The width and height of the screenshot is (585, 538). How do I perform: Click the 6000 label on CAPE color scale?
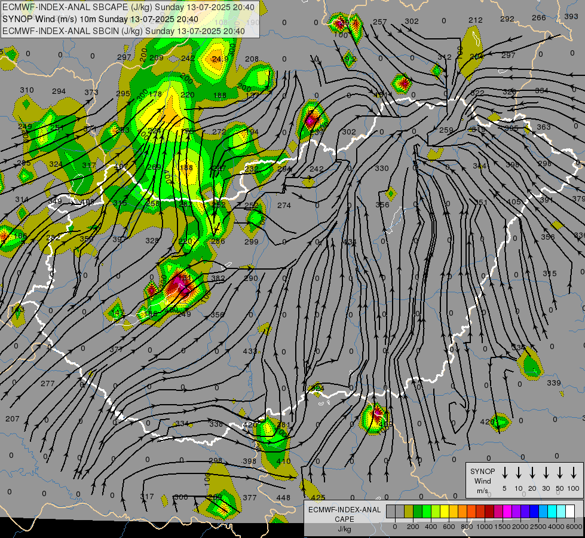click(574, 527)
